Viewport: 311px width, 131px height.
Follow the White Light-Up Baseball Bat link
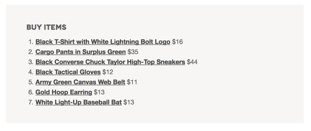(78, 102)
